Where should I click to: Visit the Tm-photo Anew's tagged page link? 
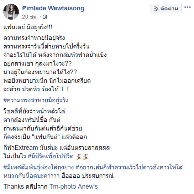[74, 187]
